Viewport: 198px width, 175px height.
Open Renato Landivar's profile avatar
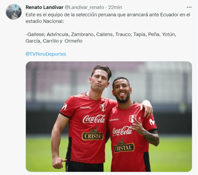click(14, 12)
